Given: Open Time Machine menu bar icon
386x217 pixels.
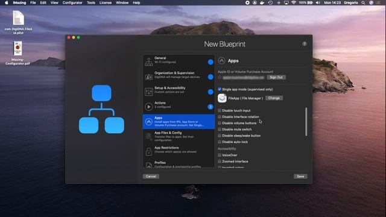Looking at the screenshot, I should point(270,2).
